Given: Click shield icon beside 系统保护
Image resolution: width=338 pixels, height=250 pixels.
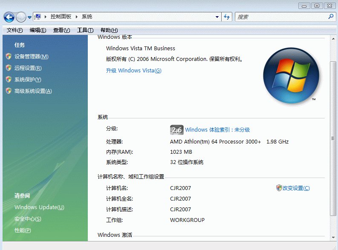Looking at the screenshot, I should click(x=9, y=80).
